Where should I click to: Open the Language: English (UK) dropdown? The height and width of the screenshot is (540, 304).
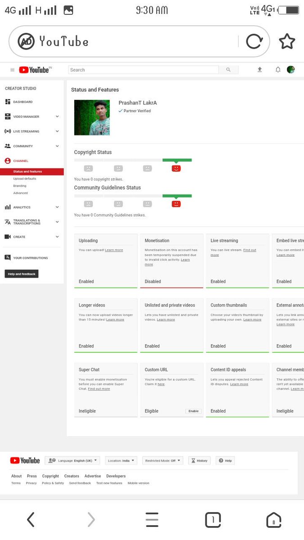tap(72, 461)
